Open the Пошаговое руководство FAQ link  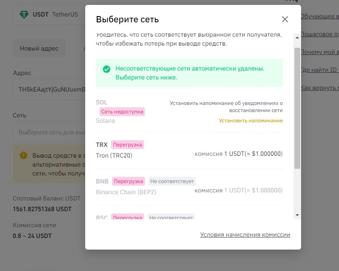tap(320, 34)
